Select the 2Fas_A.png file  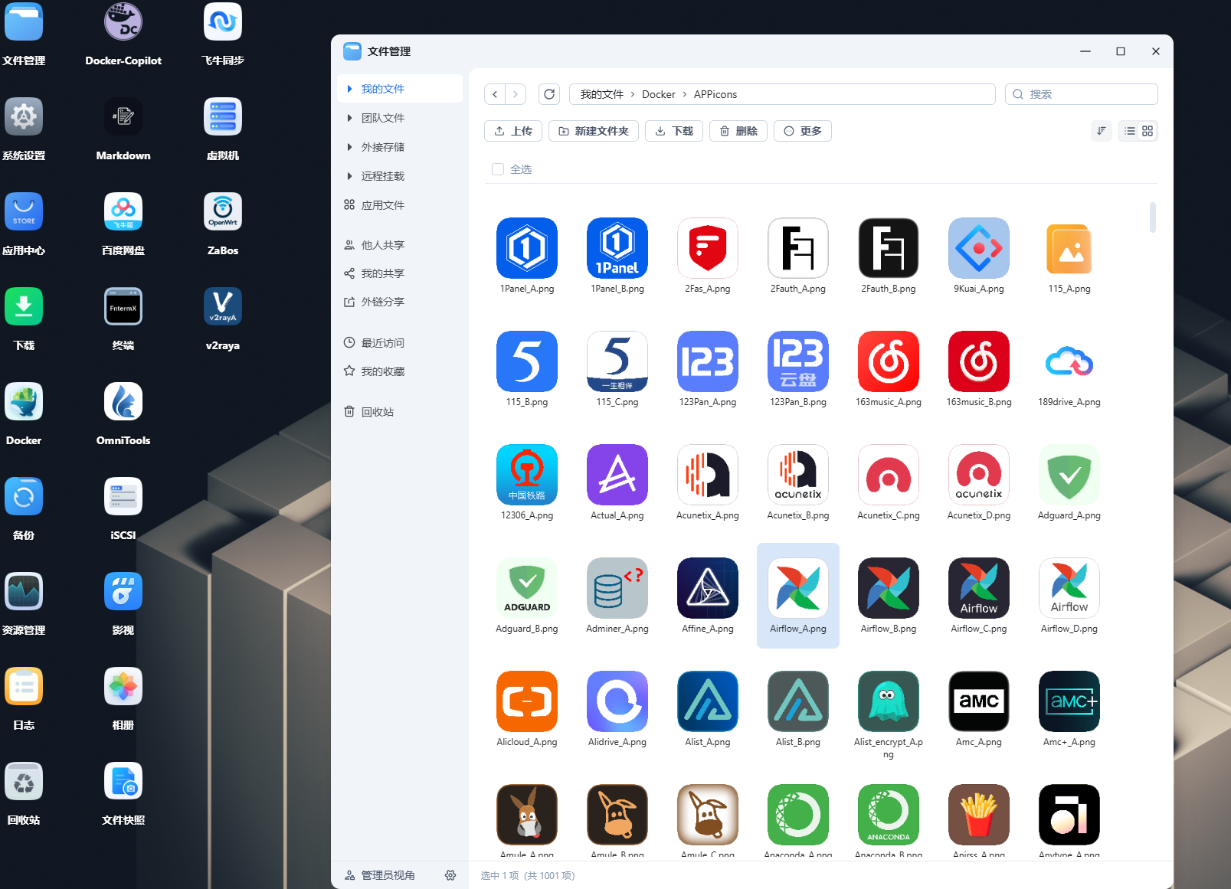pos(708,248)
